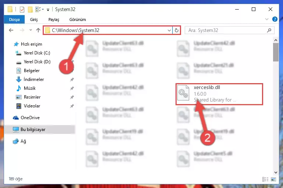
Task: Click the pin icon beside Müzik
Action: coord(72,88)
